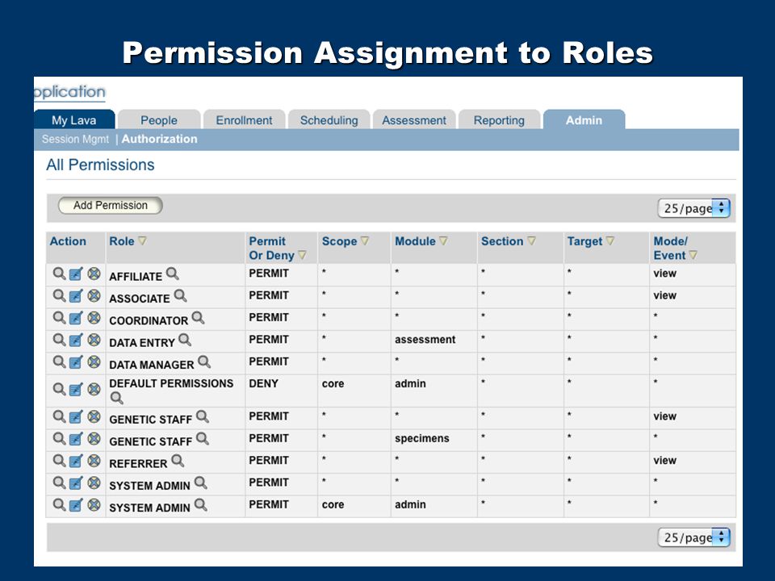This screenshot has height=581, width=775.
Task: Click 'specimens' module cell
Action: tap(422, 438)
